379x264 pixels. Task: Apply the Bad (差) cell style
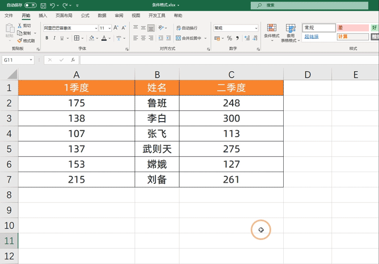point(352,28)
